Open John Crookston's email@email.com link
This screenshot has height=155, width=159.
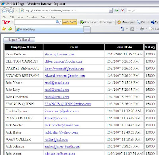(56, 97)
